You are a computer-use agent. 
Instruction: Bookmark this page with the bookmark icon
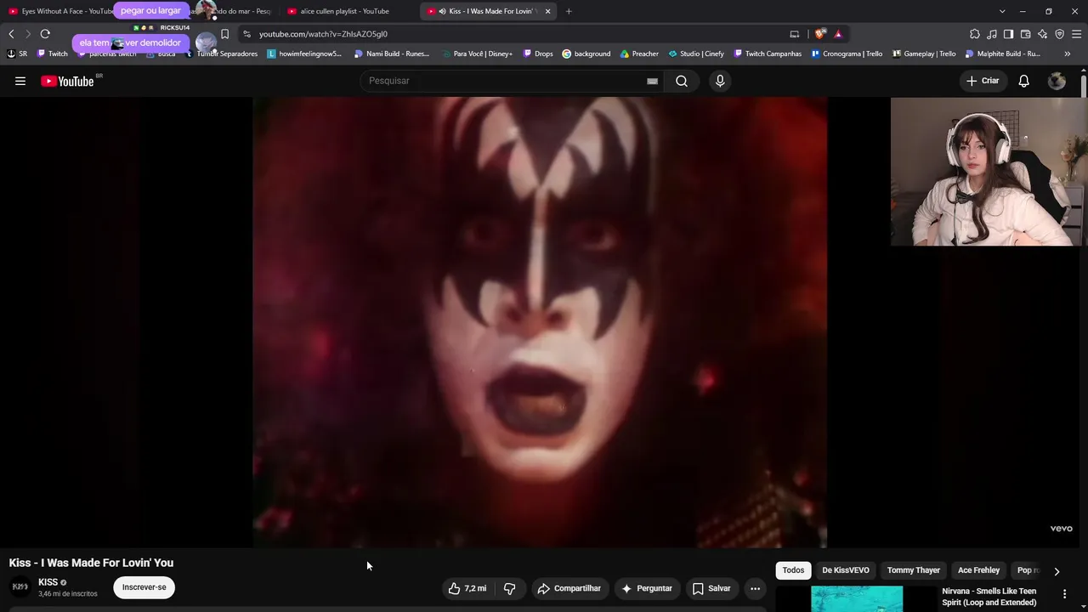pyautogui.click(x=224, y=34)
